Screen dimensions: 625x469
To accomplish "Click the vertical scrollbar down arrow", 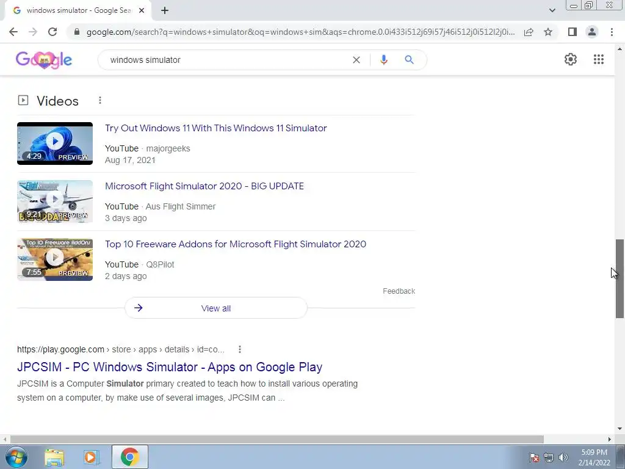I will (620, 429).
